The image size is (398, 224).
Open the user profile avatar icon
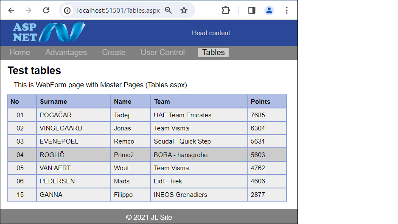[269, 11]
